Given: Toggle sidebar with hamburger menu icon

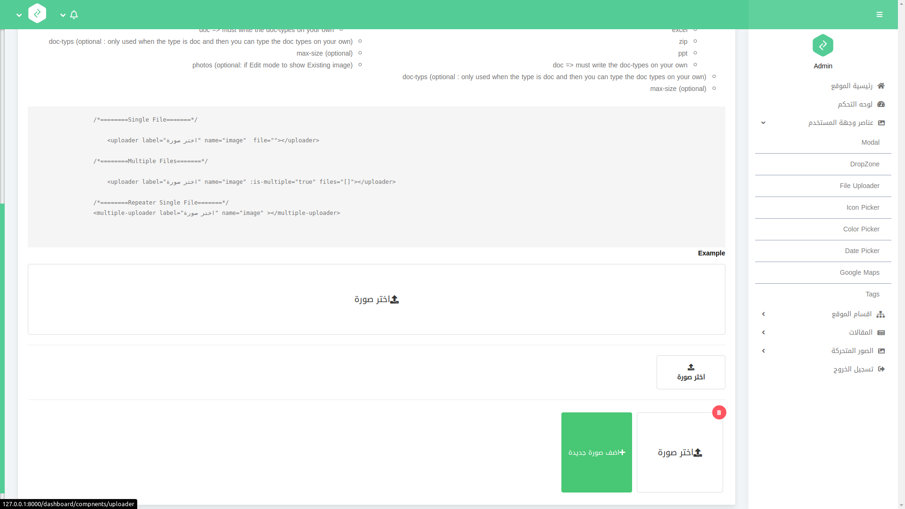Looking at the screenshot, I should point(880,15).
